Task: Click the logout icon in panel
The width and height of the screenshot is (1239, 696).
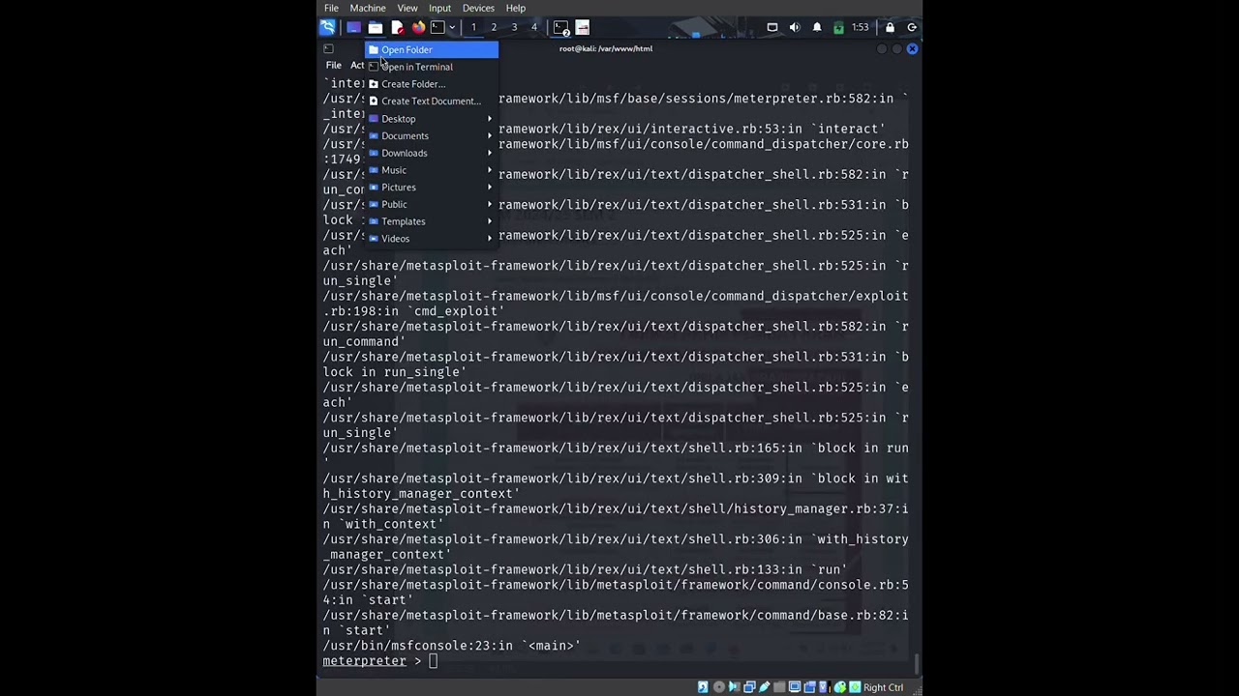Action: pyautogui.click(x=912, y=27)
